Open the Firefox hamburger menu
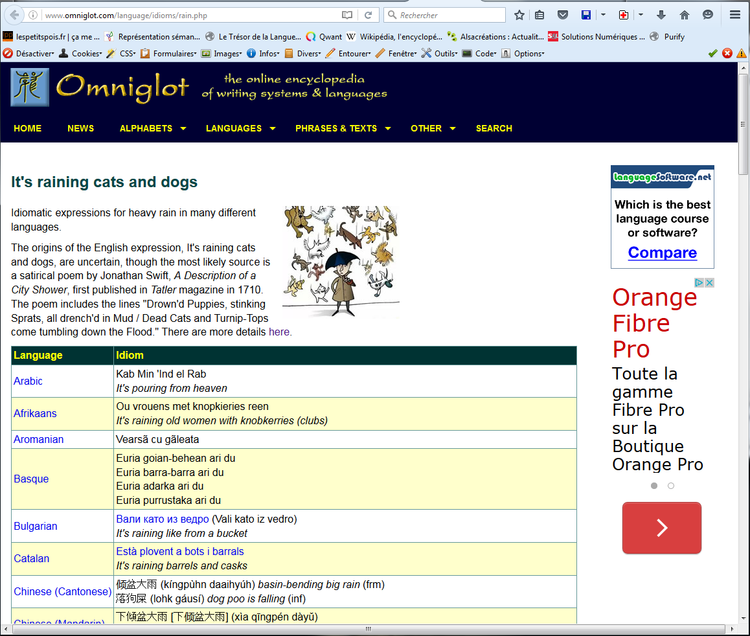This screenshot has width=750, height=636. (734, 15)
